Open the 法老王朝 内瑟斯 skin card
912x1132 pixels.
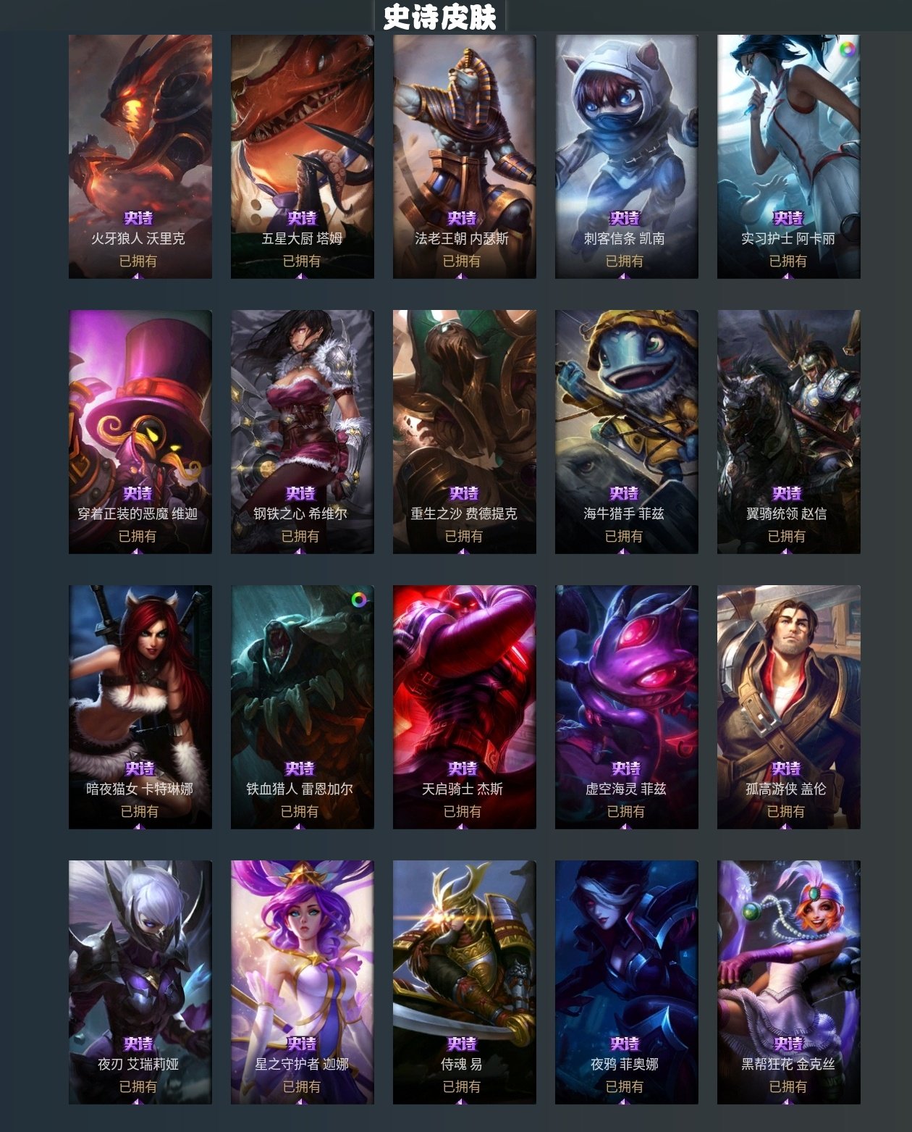pos(464,156)
